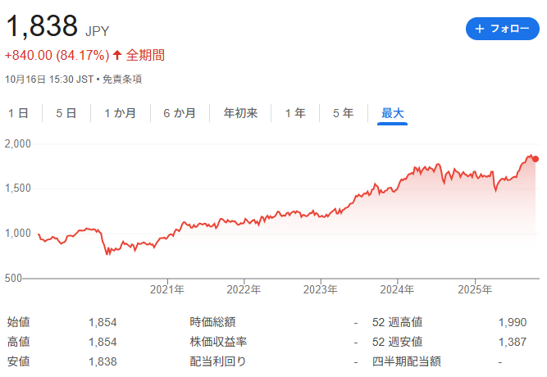Viewport: 547px width, 377px height.
Task: Click the 2025年 label on the chart axis
Action: pos(475,289)
